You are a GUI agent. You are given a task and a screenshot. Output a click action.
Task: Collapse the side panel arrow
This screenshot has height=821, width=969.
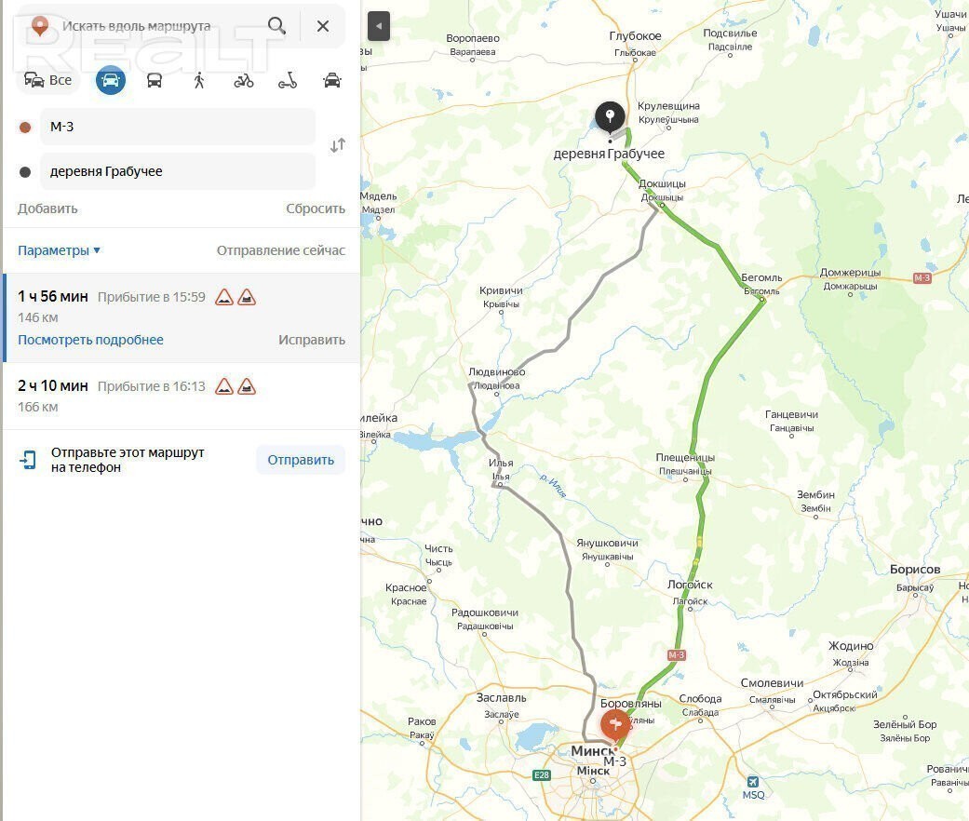tap(379, 26)
